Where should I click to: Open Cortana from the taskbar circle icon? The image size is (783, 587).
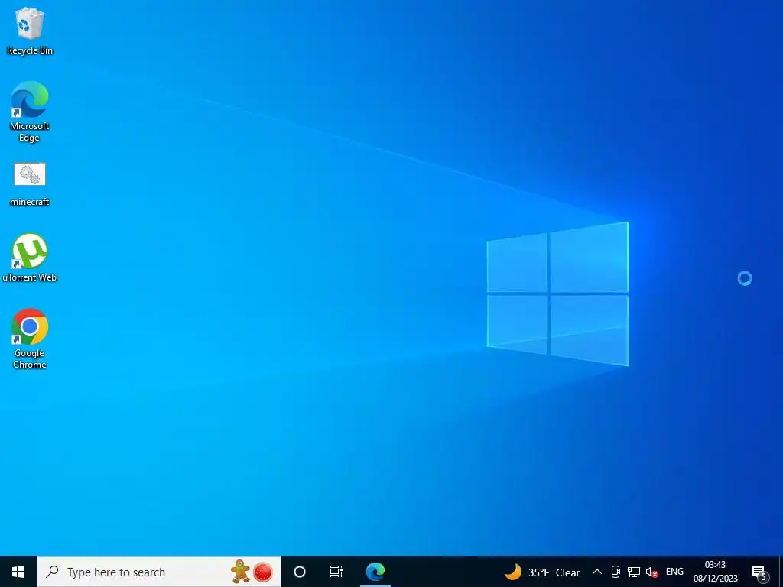click(300, 572)
